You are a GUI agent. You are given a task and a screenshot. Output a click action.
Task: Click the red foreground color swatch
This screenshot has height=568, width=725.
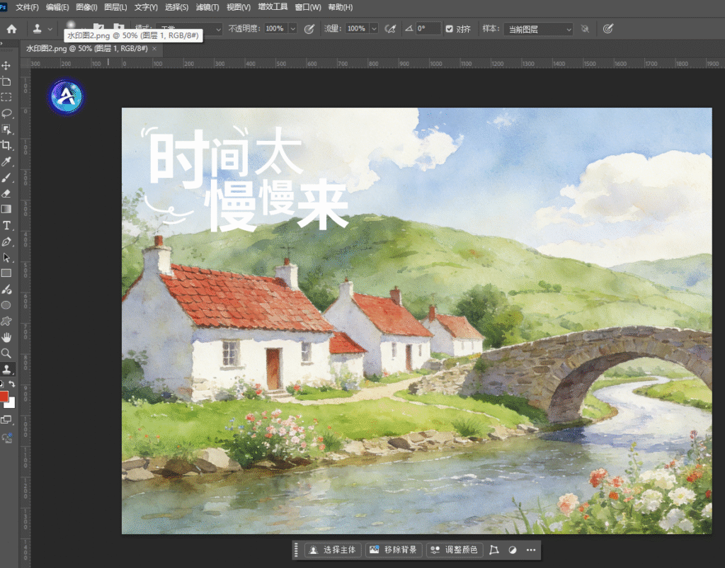coord(4,397)
